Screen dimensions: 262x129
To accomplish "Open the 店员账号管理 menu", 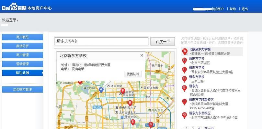I will pos(22,89).
